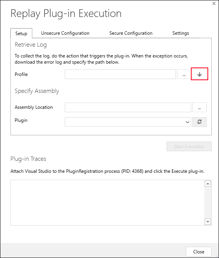Image resolution: width=219 pixels, height=258 pixels.
Task: Click the download profile arrow button
Action: pyautogui.click(x=199, y=74)
